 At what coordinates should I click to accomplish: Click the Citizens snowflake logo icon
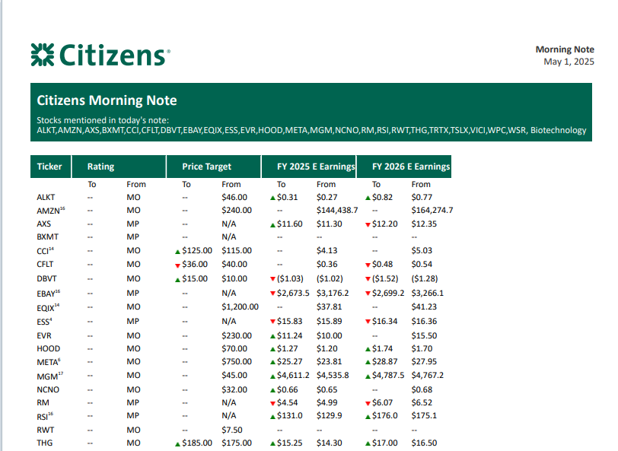(42, 55)
